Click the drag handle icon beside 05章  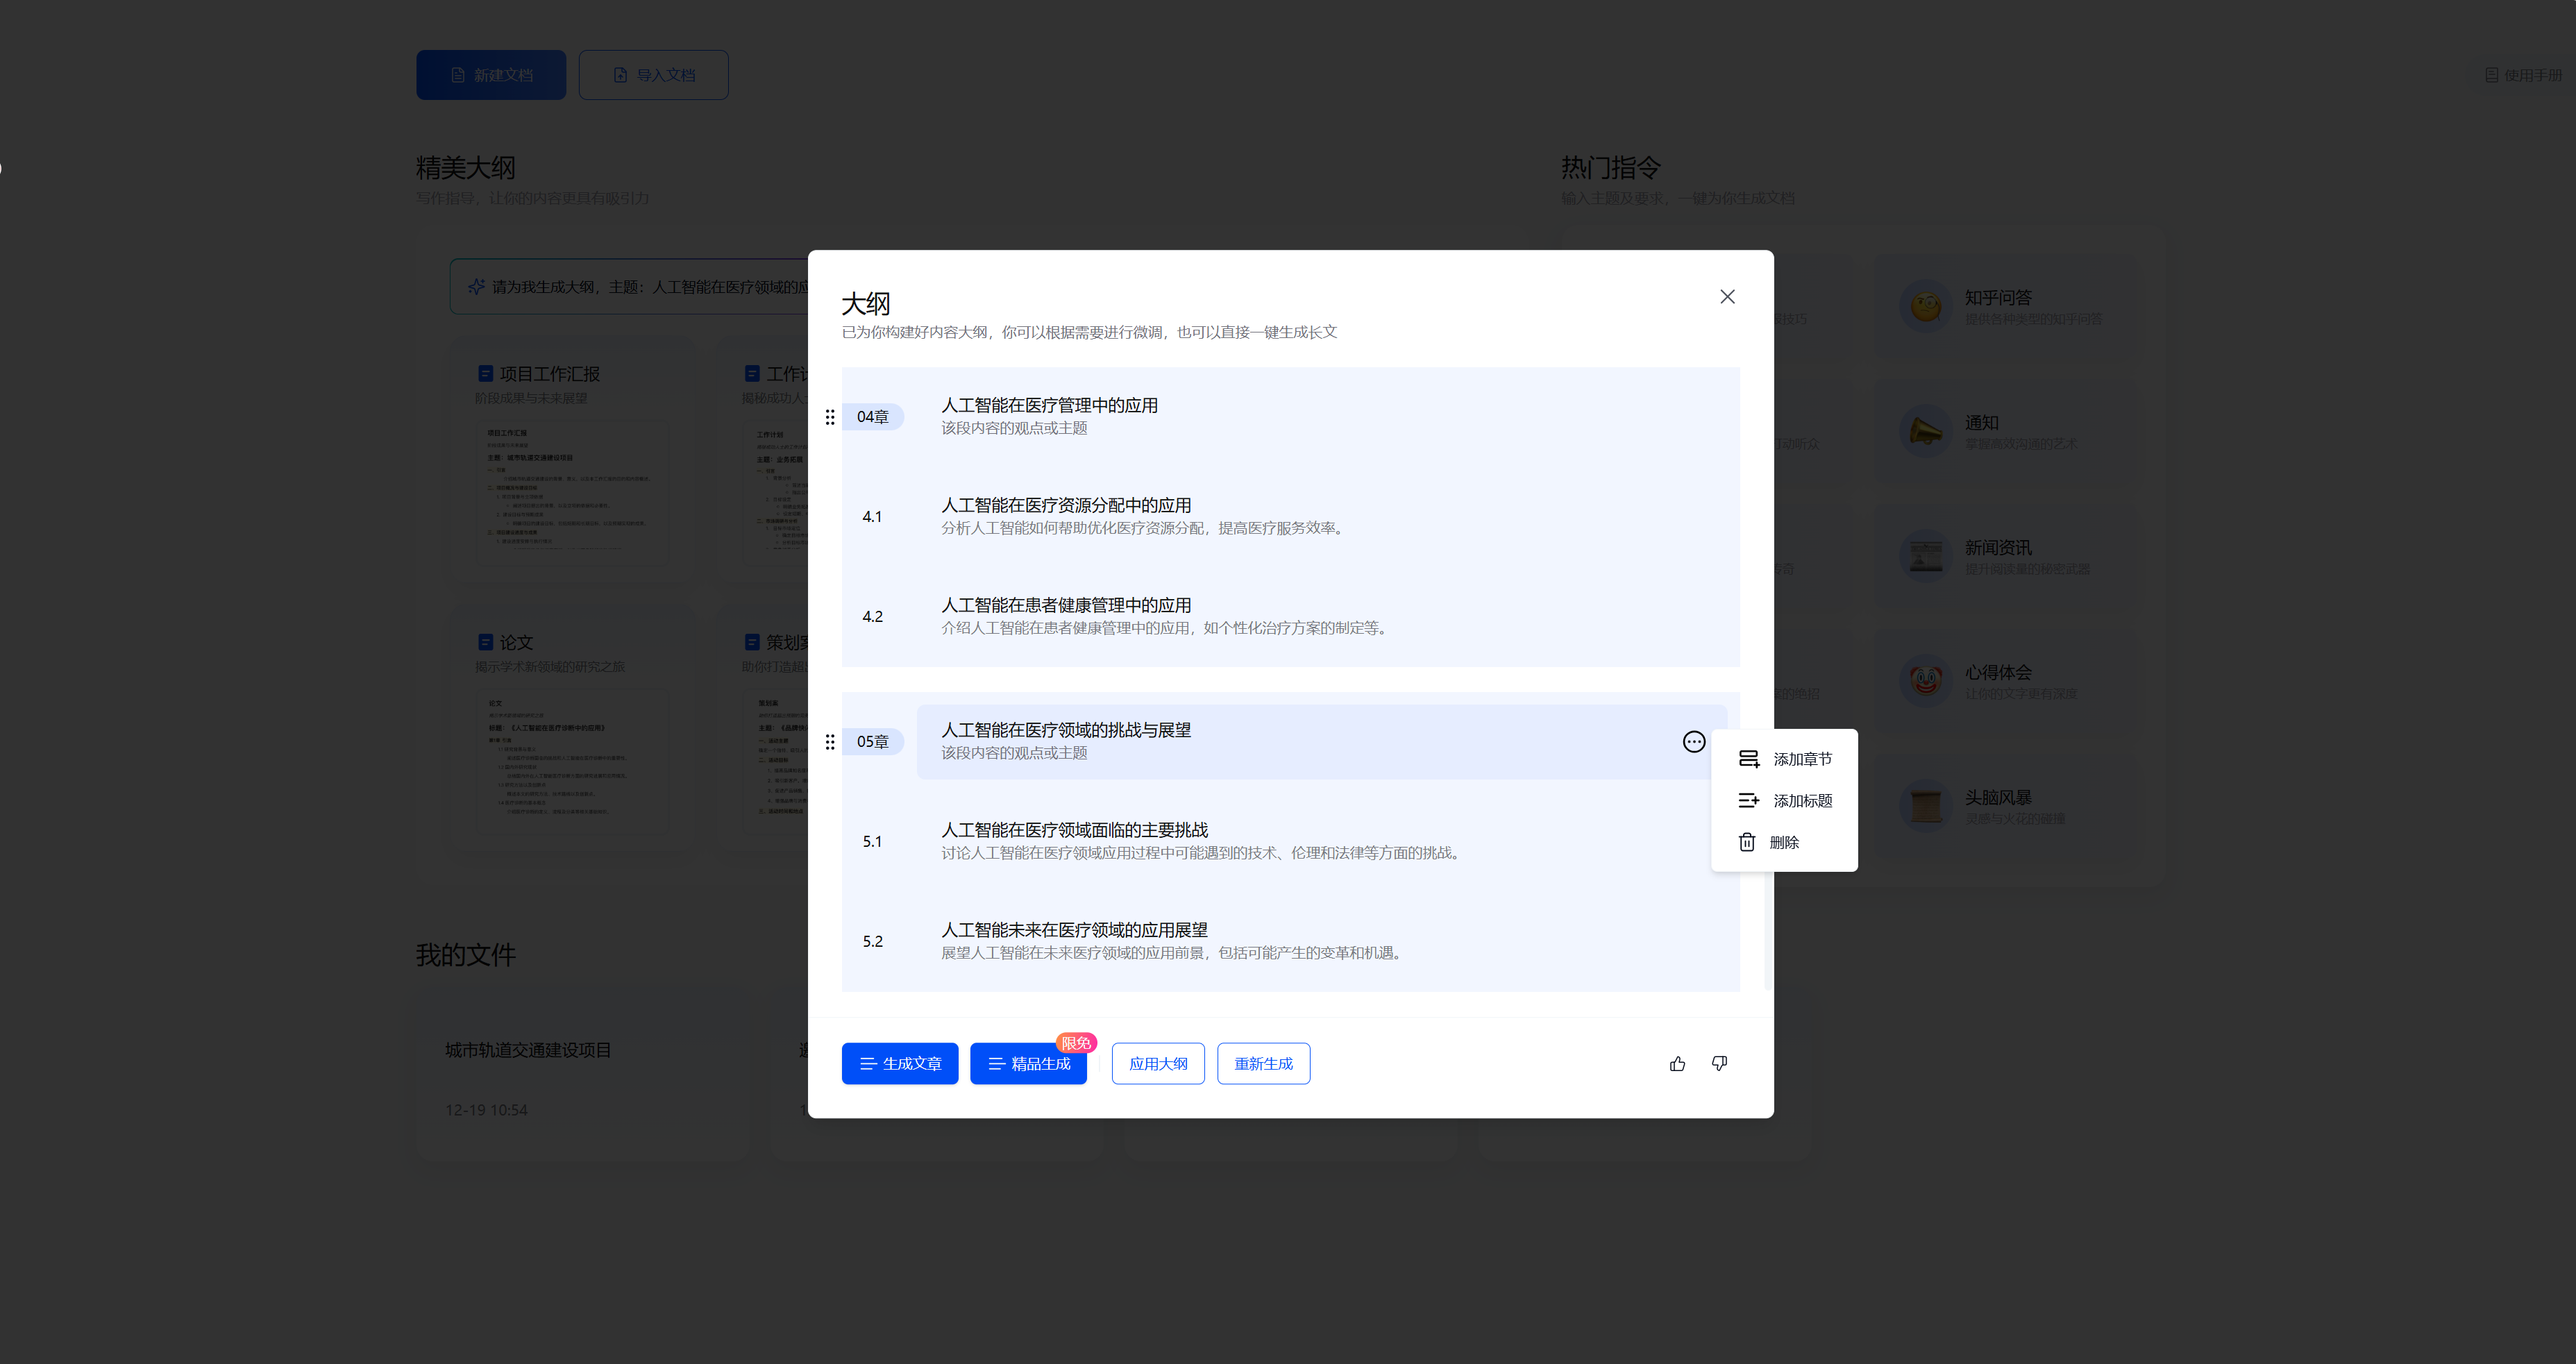click(x=830, y=742)
